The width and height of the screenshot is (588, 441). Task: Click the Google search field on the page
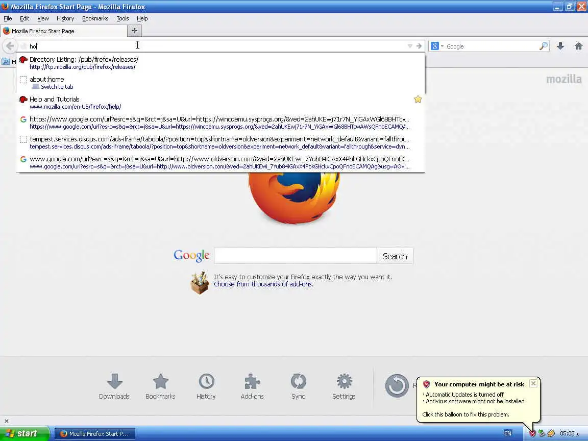point(296,256)
